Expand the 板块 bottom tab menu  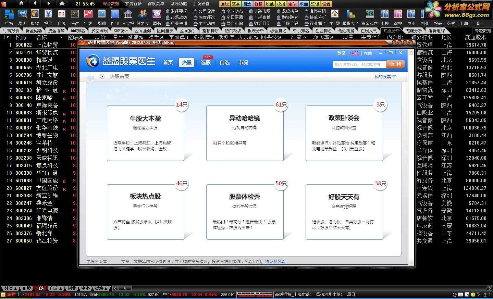pyautogui.click(x=101, y=288)
